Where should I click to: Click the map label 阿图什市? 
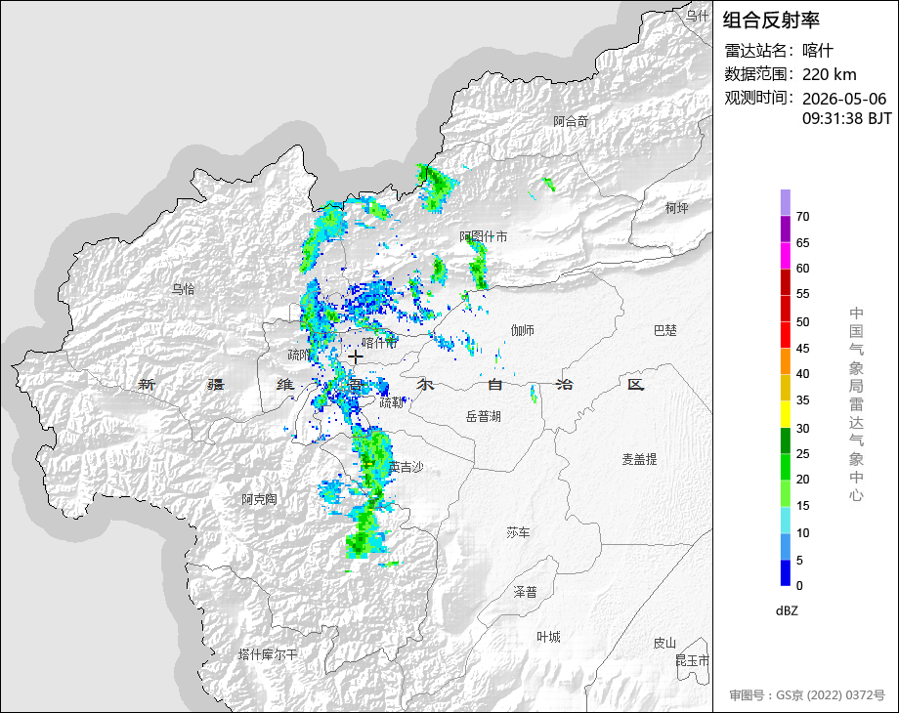click(x=484, y=236)
